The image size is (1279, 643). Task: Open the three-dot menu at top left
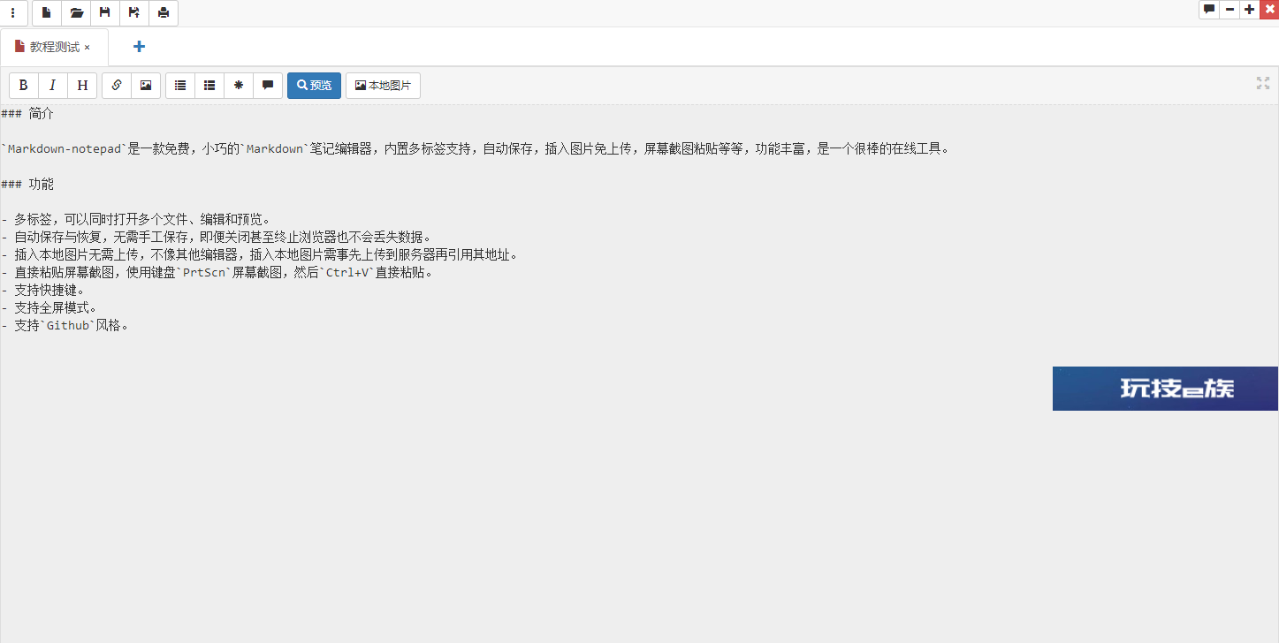point(13,13)
